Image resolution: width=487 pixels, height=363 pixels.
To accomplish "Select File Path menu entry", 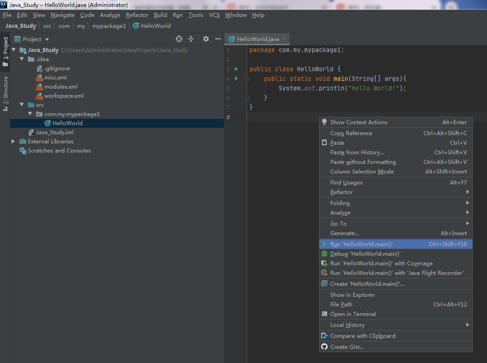I will point(396,304).
